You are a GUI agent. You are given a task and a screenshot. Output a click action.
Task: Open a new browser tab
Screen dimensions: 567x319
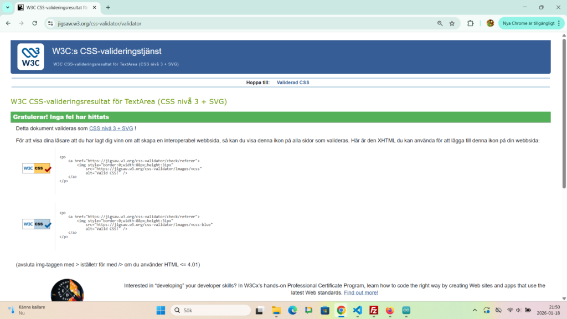108,7
